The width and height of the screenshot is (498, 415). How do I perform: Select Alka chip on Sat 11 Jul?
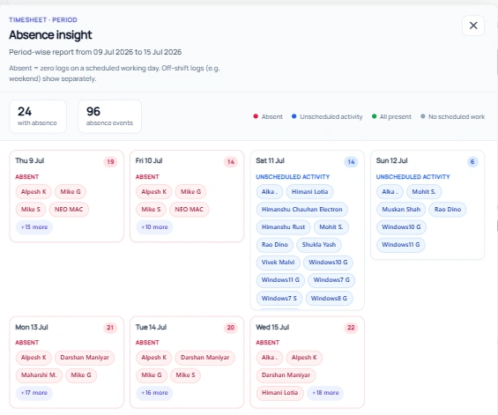pyautogui.click(x=270, y=192)
